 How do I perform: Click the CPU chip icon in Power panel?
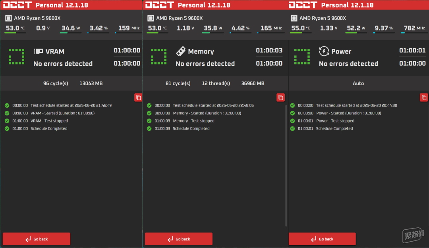click(294, 18)
